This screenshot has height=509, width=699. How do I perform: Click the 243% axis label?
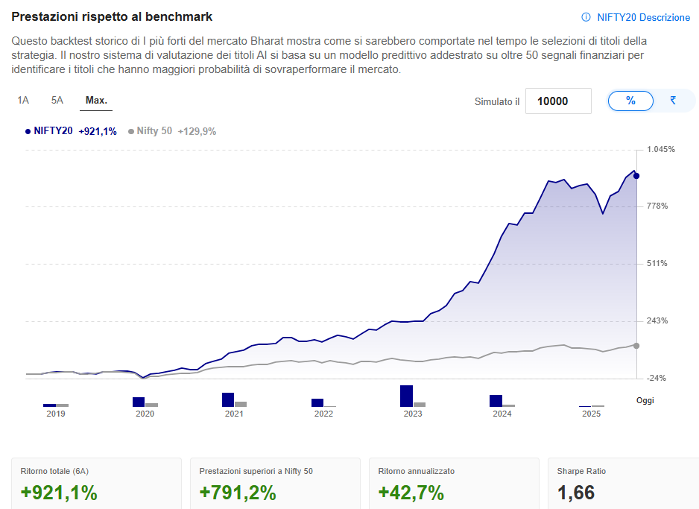click(x=657, y=320)
